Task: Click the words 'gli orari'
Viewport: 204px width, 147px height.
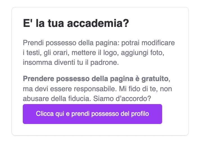Action: pyautogui.click(x=56, y=53)
